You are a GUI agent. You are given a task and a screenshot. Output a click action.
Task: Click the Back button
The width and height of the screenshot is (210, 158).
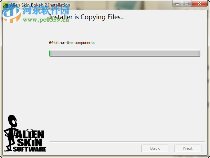(x=155, y=148)
